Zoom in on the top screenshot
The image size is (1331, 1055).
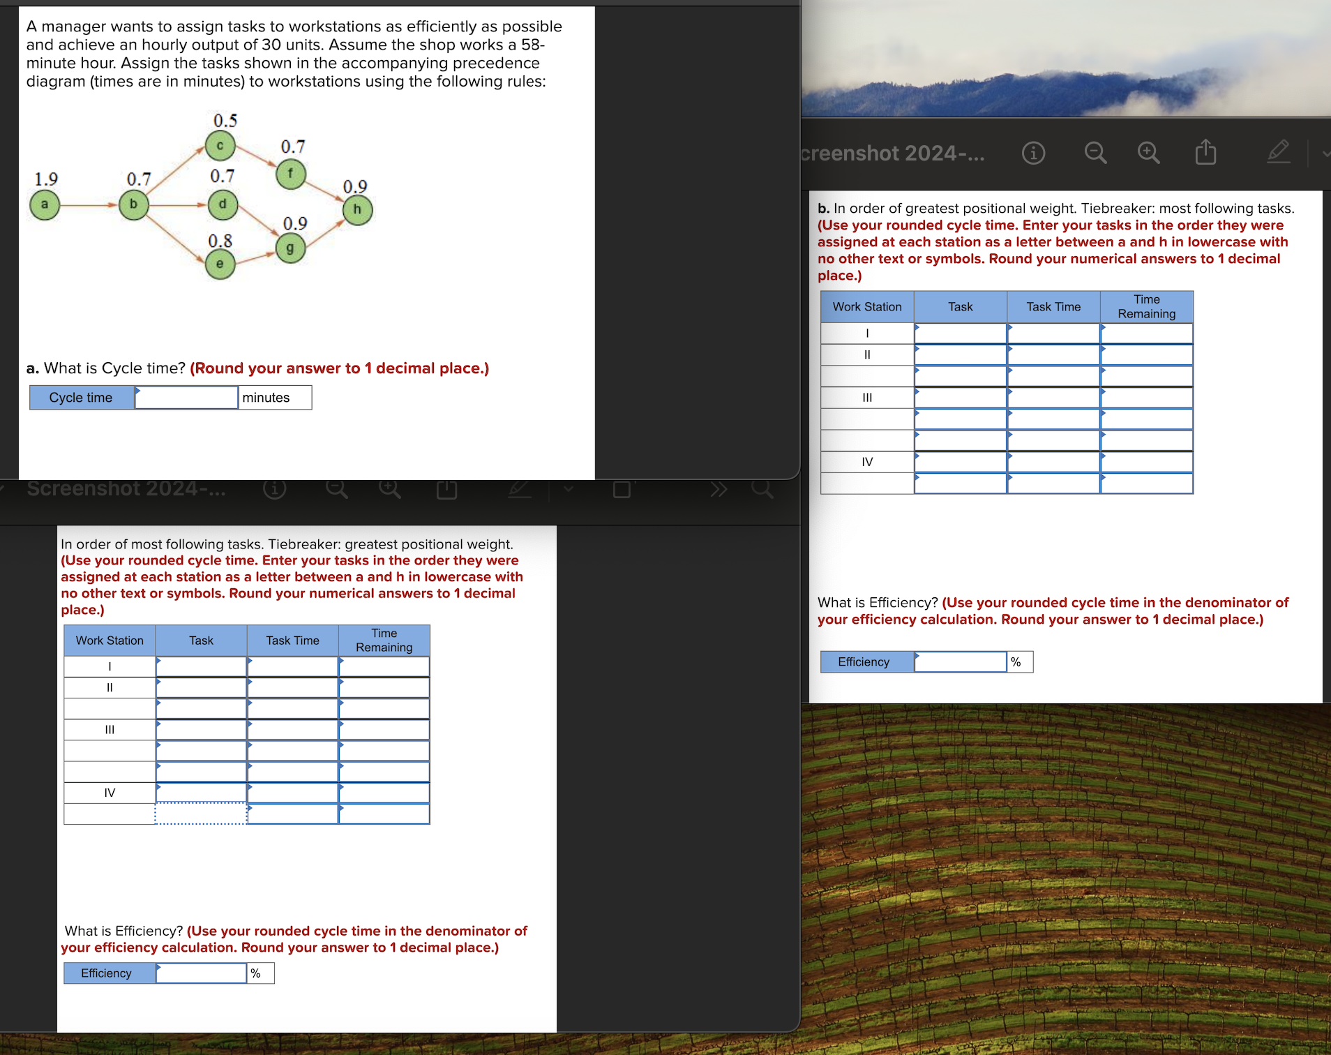click(x=1149, y=153)
